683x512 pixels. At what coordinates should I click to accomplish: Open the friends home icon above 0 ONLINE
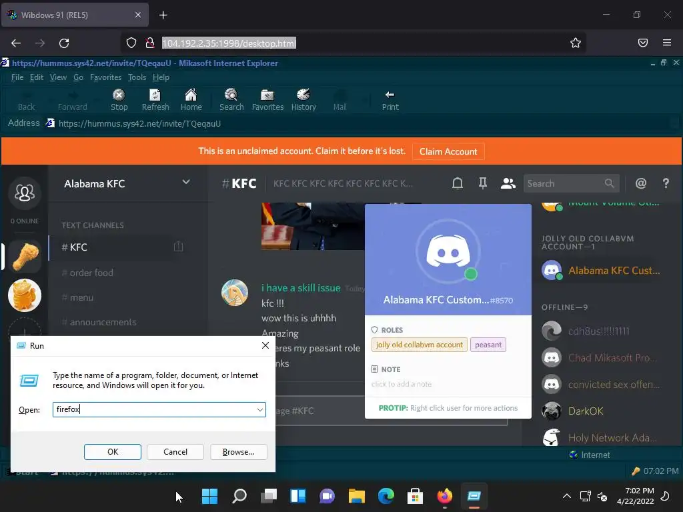click(25, 193)
